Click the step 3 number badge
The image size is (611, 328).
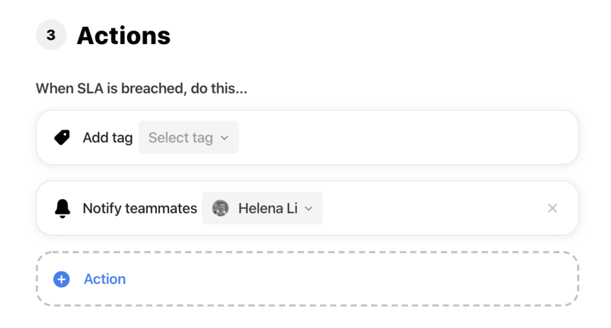51,35
